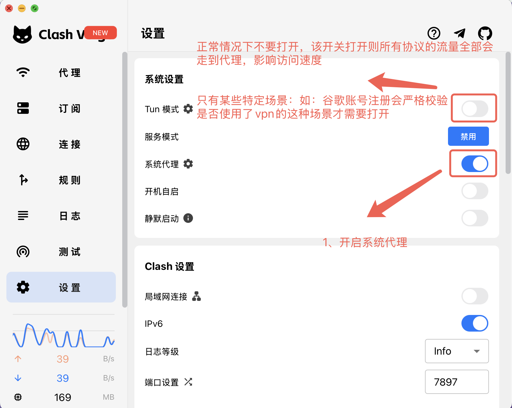Image resolution: width=512 pixels, height=408 pixels.
Task: Click the macOS green fullscreen window button
Action: click(x=35, y=8)
